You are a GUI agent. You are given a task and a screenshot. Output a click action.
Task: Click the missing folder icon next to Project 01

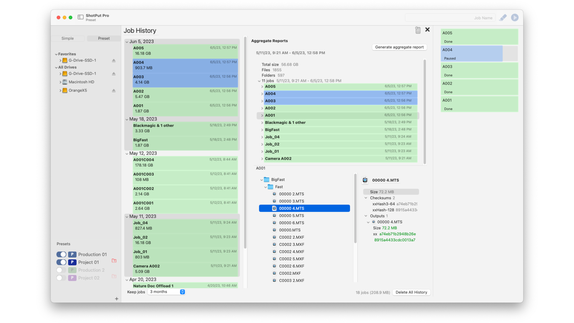(114, 261)
